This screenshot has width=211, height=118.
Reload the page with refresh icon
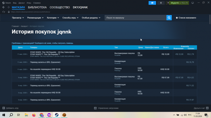(4, 12)
